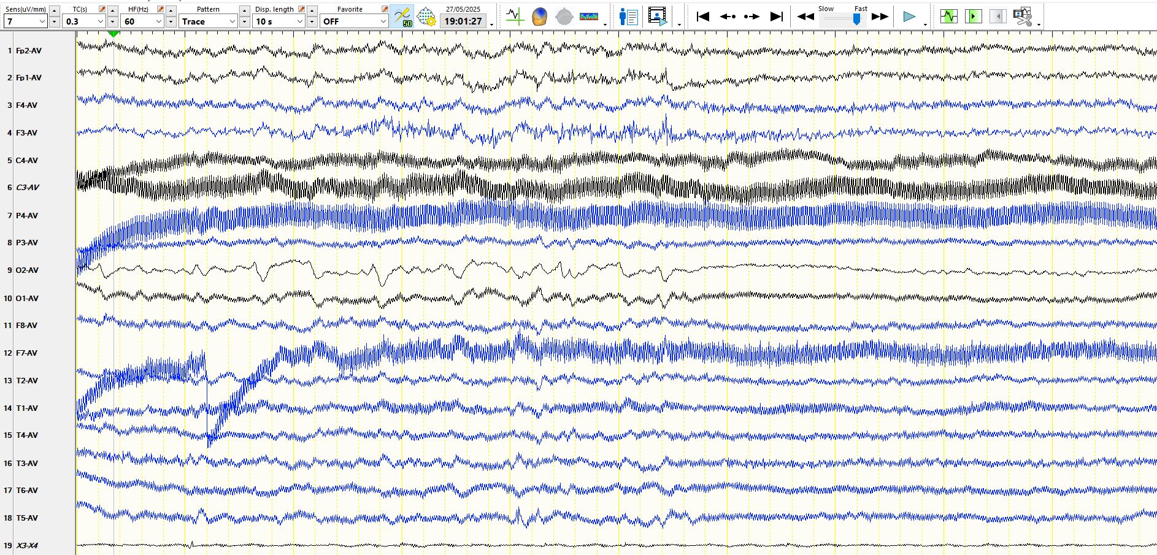Image resolution: width=1157 pixels, height=555 pixels.
Task: Expand the options arrow beside the time display
Action: 491,25
